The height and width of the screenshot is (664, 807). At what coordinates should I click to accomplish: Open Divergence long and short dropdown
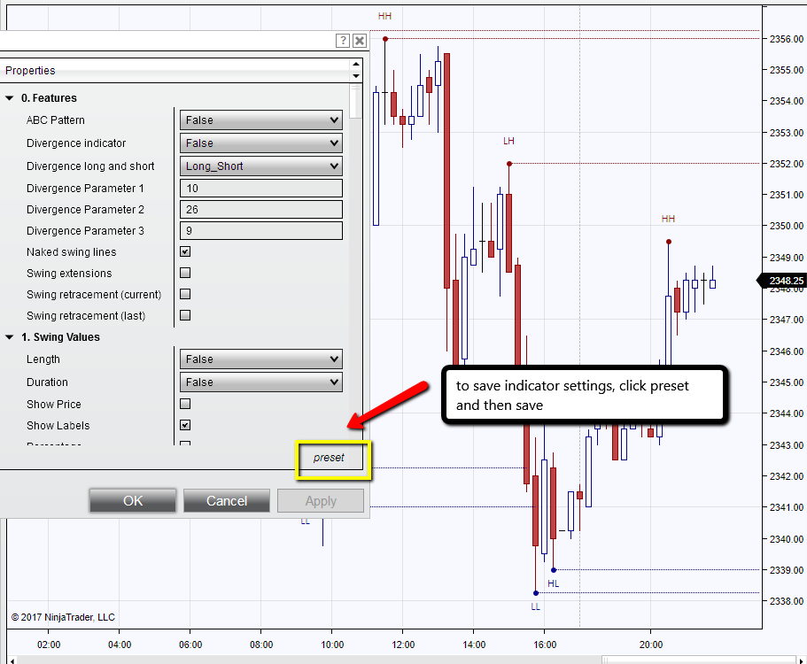pos(261,166)
